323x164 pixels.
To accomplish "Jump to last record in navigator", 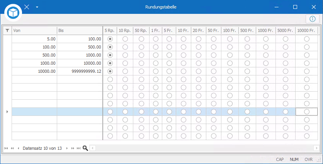I will pos(78,148).
